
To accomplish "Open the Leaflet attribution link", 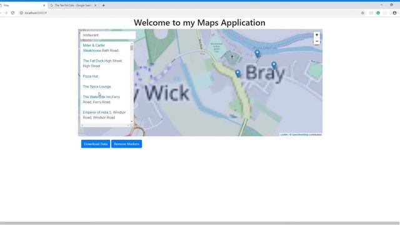I will (284, 134).
